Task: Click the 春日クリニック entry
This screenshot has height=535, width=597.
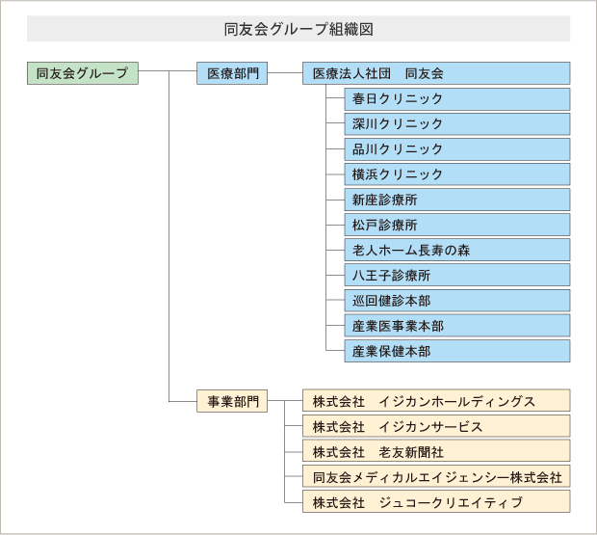Action: (x=457, y=99)
